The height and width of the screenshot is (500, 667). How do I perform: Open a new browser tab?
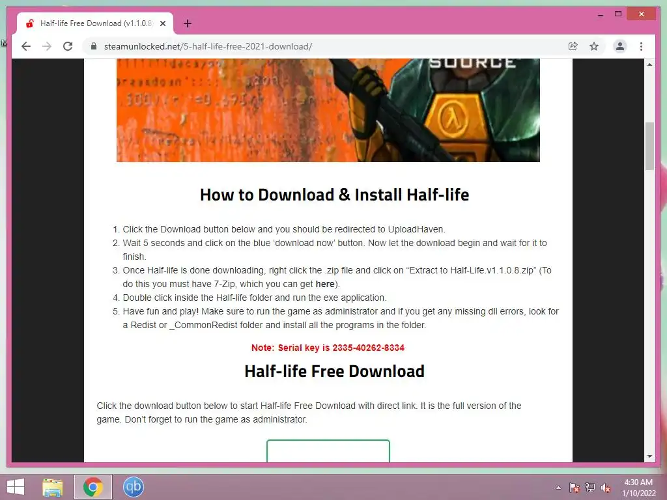click(188, 23)
